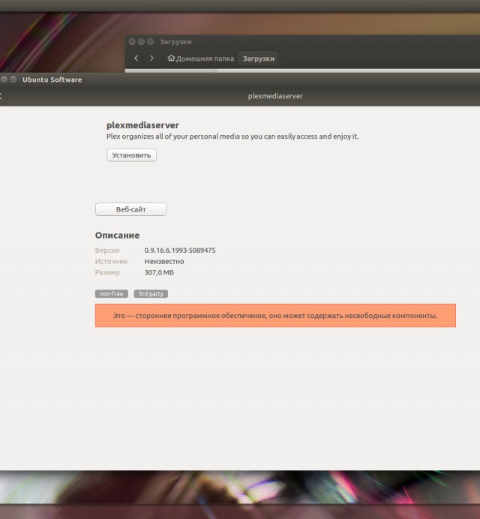Click the Размер label
The image size is (480, 519).
[107, 272]
